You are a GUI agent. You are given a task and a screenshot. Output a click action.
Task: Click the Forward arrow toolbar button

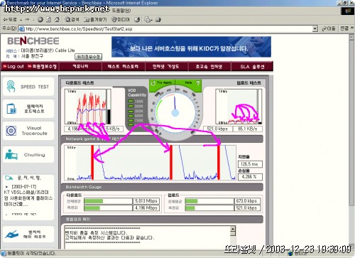pyautogui.click(x=28, y=20)
